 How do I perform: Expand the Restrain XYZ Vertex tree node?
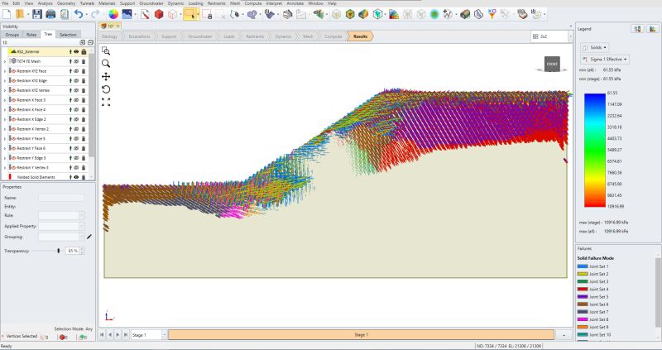pyautogui.click(x=5, y=90)
